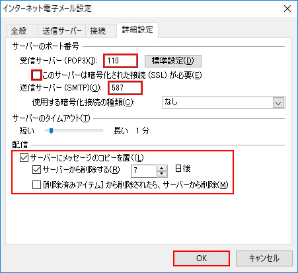The image size is (298, 273).
Task: Decrease days with the spinner down arrow
Action: tap(162, 174)
